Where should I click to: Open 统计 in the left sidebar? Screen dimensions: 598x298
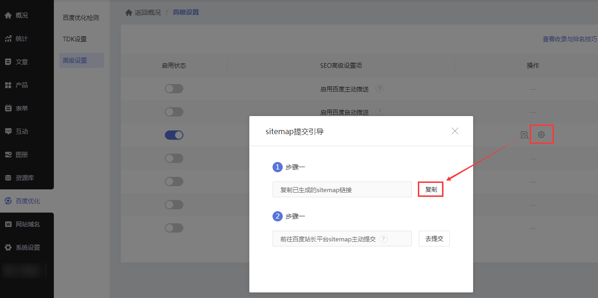(x=22, y=39)
